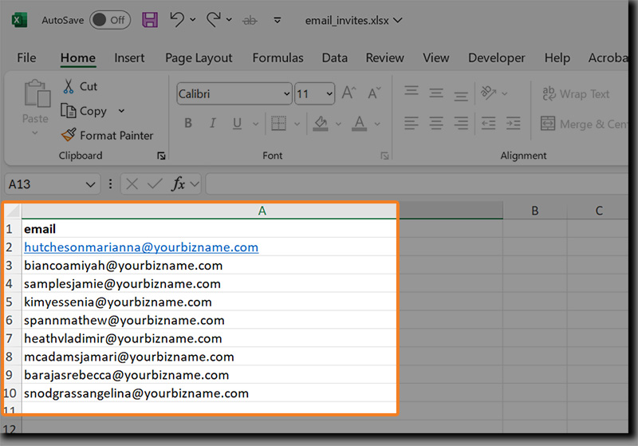Click the Cut scissors icon

[x=69, y=86]
